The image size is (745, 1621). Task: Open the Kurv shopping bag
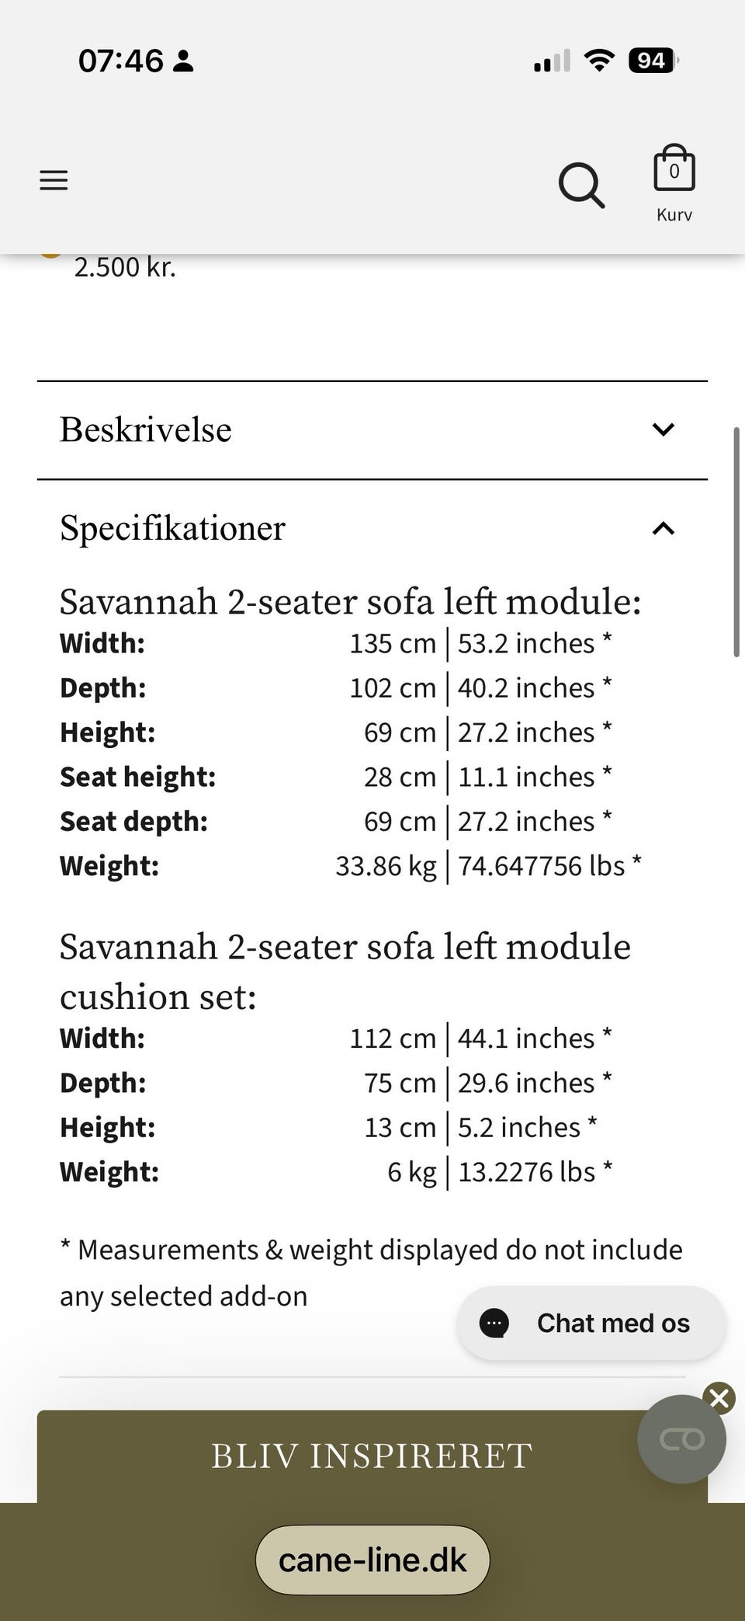coord(674,169)
